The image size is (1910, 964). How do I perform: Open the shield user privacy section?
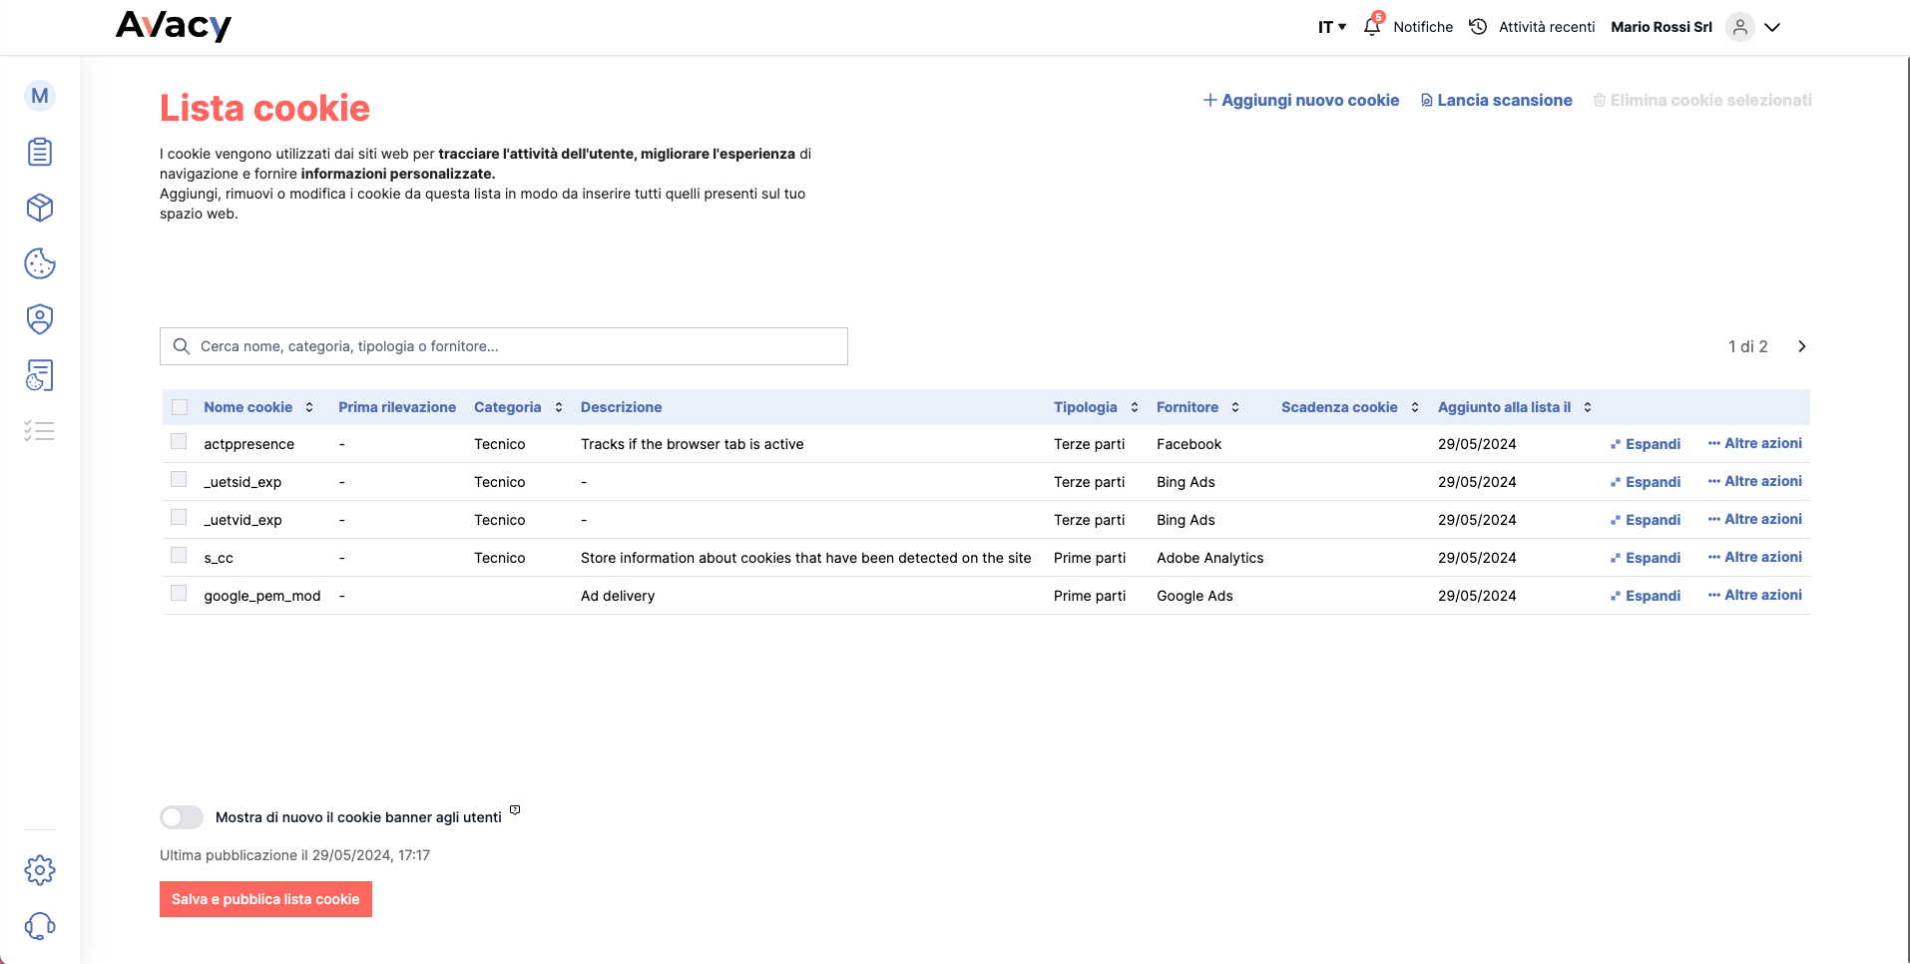[39, 319]
